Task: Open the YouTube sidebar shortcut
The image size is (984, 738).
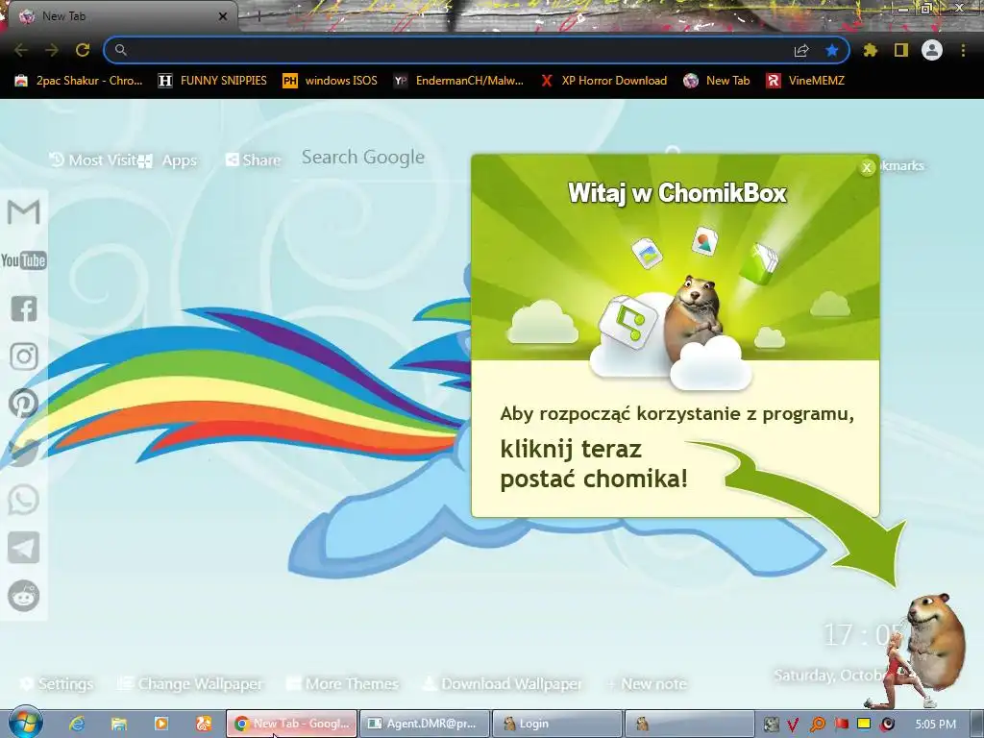Action: click(x=23, y=259)
